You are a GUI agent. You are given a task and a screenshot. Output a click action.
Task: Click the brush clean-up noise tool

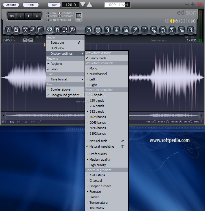click(x=135, y=30)
